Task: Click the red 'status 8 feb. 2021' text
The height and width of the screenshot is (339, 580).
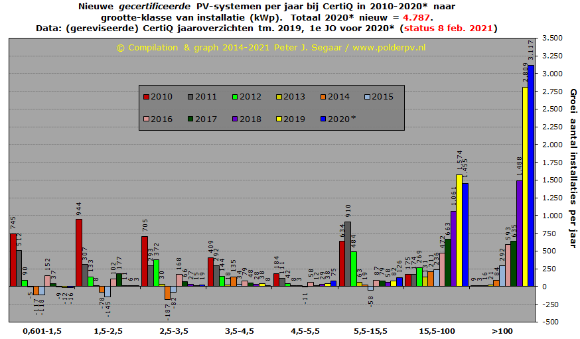Action: (x=449, y=28)
